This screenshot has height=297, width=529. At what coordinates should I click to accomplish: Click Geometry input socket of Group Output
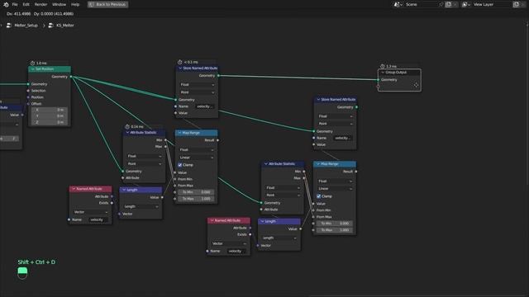pos(378,80)
